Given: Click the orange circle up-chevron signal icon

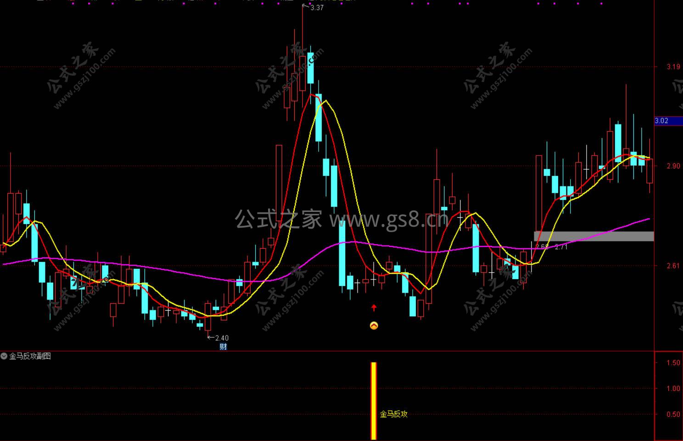Looking at the screenshot, I should click(x=374, y=326).
